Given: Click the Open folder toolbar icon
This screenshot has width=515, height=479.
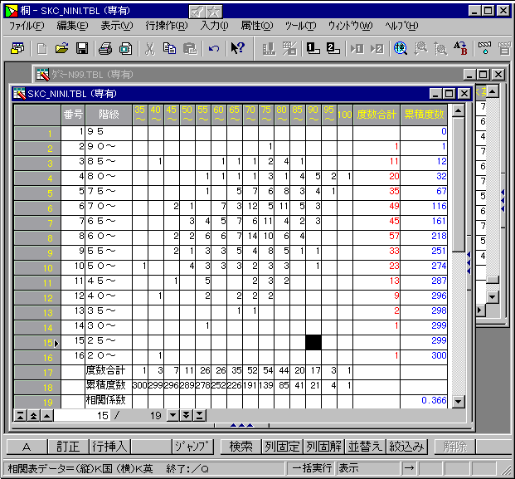Looking at the screenshot, I should coord(61,48).
